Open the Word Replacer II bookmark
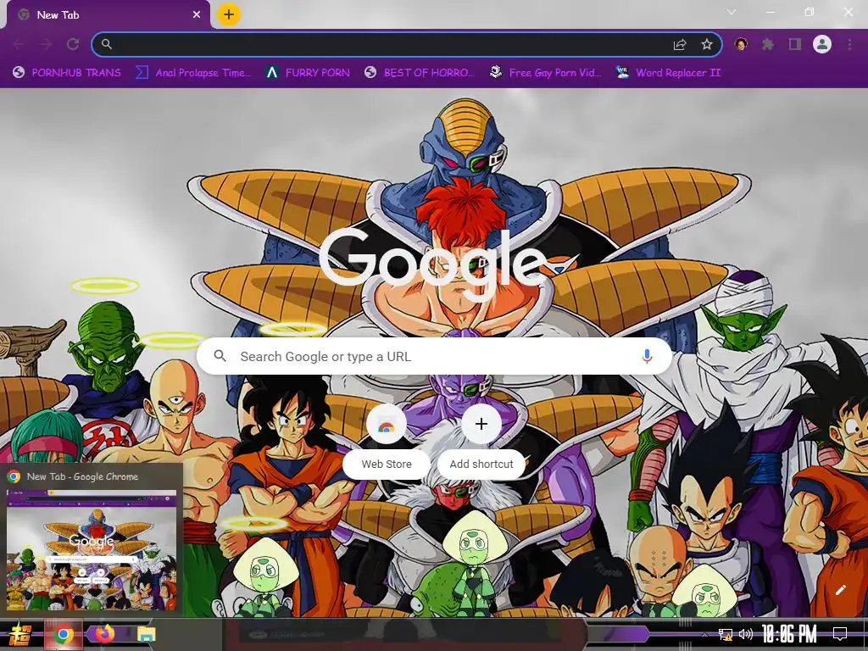868x651 pixels. [x=668, y=73]
